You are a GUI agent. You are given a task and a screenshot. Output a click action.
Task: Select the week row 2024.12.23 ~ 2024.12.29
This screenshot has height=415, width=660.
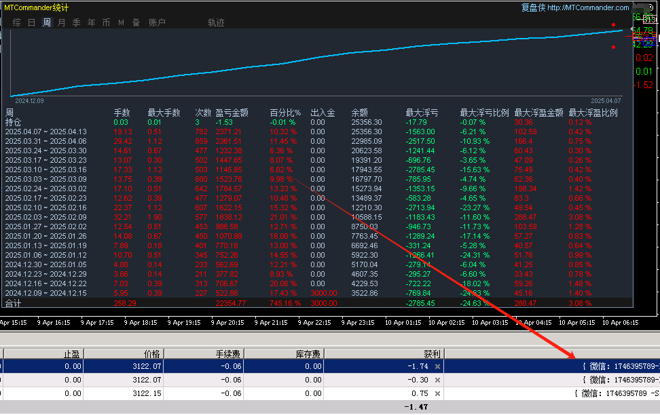point(317,274)
